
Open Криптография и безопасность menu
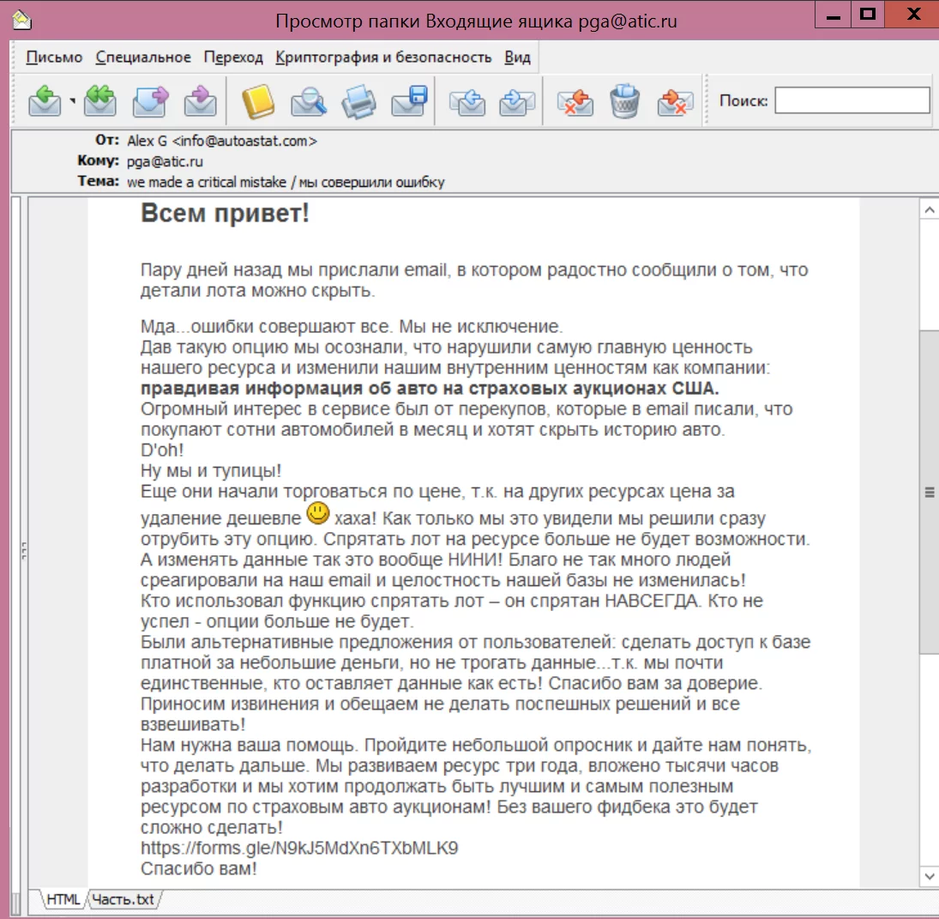click(x=383, y=57)
